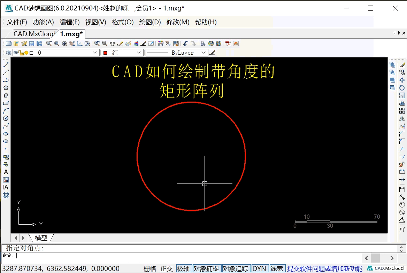Select the Circle drawing tool
Image resolution: width=407 pixels, height=273 pixels.
pos(6,118)
